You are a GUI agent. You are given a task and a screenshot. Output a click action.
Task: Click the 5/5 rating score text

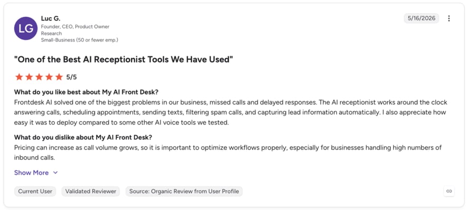[x=72, y=77]
